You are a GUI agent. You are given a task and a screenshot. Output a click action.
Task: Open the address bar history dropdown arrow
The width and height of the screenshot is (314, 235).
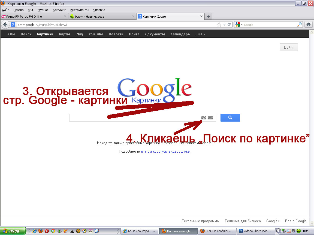[x=224, y=24]
